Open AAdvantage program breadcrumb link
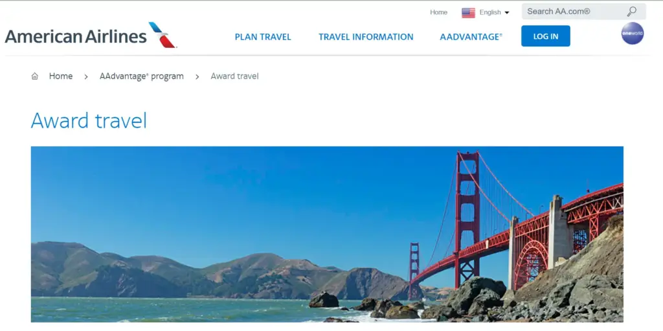This screenshot has height=331, width=663. tap(142, 76)
